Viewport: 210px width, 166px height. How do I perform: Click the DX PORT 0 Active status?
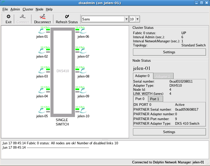pos(180,105)
